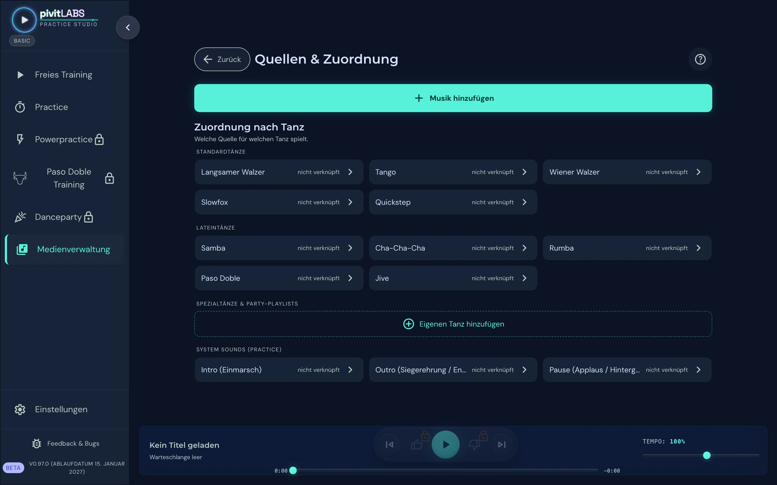Viewport: 777px width, 485px height.
Task: Open the help question mark icon
Action: [x=700, y=59]
